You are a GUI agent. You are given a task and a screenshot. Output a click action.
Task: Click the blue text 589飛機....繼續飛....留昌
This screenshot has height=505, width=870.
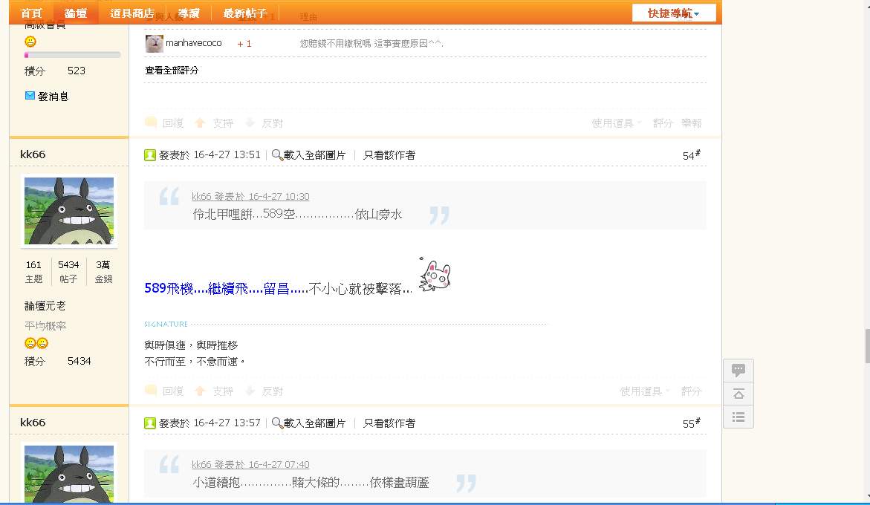click(226, 288)
